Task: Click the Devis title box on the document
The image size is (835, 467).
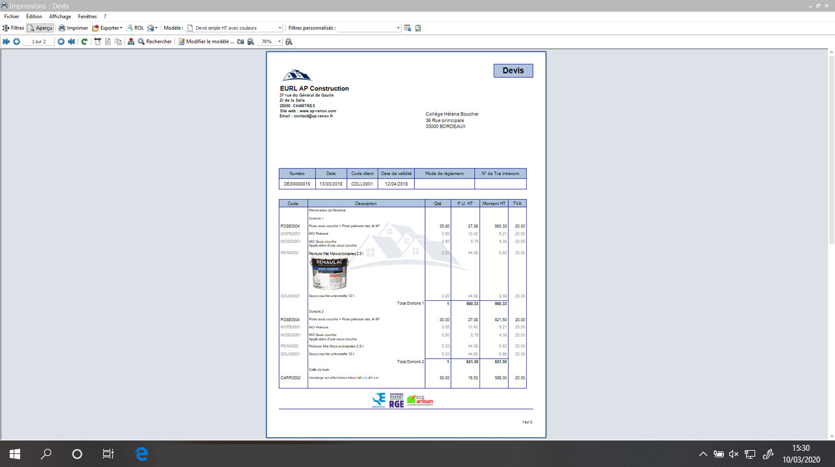Action: 513,71
